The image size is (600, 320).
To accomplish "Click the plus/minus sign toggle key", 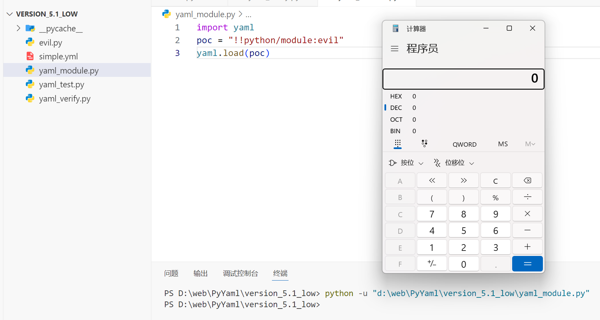I will 432,264.
